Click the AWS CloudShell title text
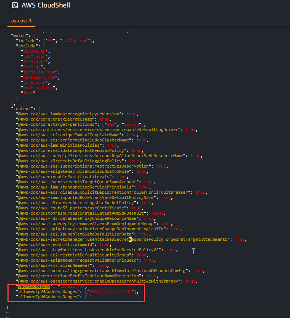The height and width of the screenshot is (318, 290). [46, 6]
